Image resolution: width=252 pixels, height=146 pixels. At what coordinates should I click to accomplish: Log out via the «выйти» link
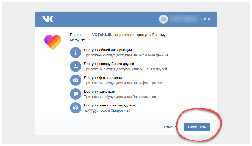point(204,19)
